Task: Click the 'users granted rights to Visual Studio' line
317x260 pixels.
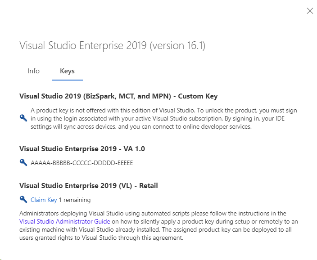Action: [101, 238]
